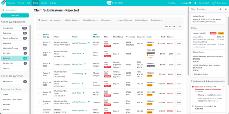Click filter icon beside Peter Chapman
Image resolution: width=229 pixels, height=114 pixels.
tap(86, 111)
